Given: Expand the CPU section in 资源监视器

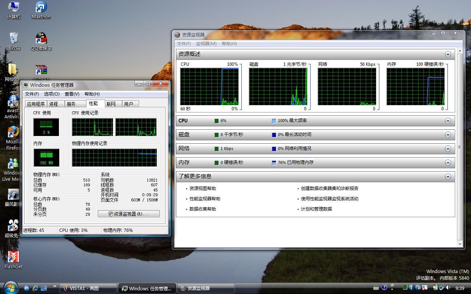Looking at the screenshot, I should pos(448,121).
